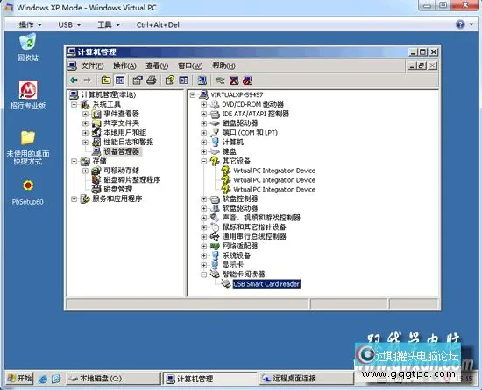Click the Up one level folder icon

[x=106, y=80]
